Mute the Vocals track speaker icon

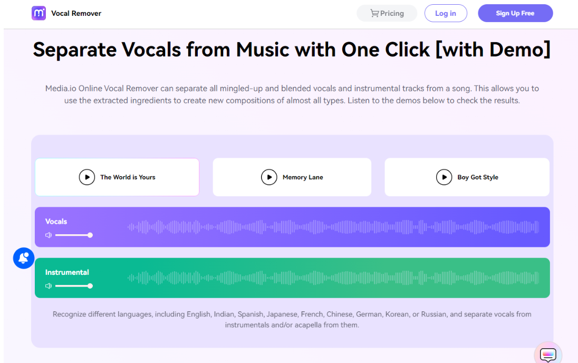(x=49, y=235)
